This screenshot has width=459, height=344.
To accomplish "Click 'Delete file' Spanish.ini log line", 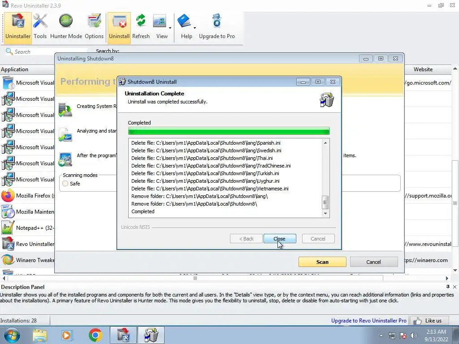I will coord(206,143).
